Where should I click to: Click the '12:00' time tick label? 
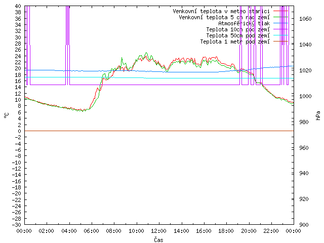(x=159, y=231)
